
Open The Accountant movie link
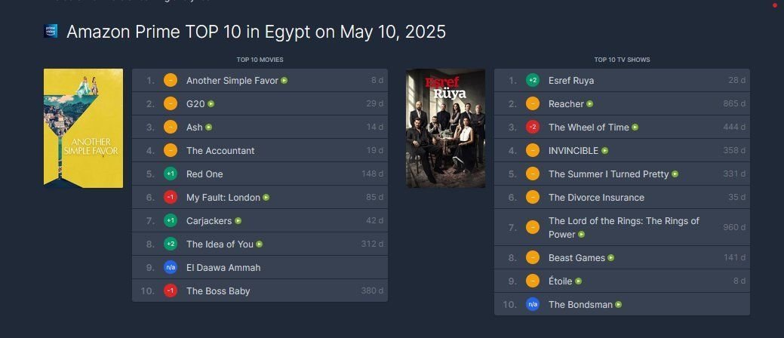[220, 150]
